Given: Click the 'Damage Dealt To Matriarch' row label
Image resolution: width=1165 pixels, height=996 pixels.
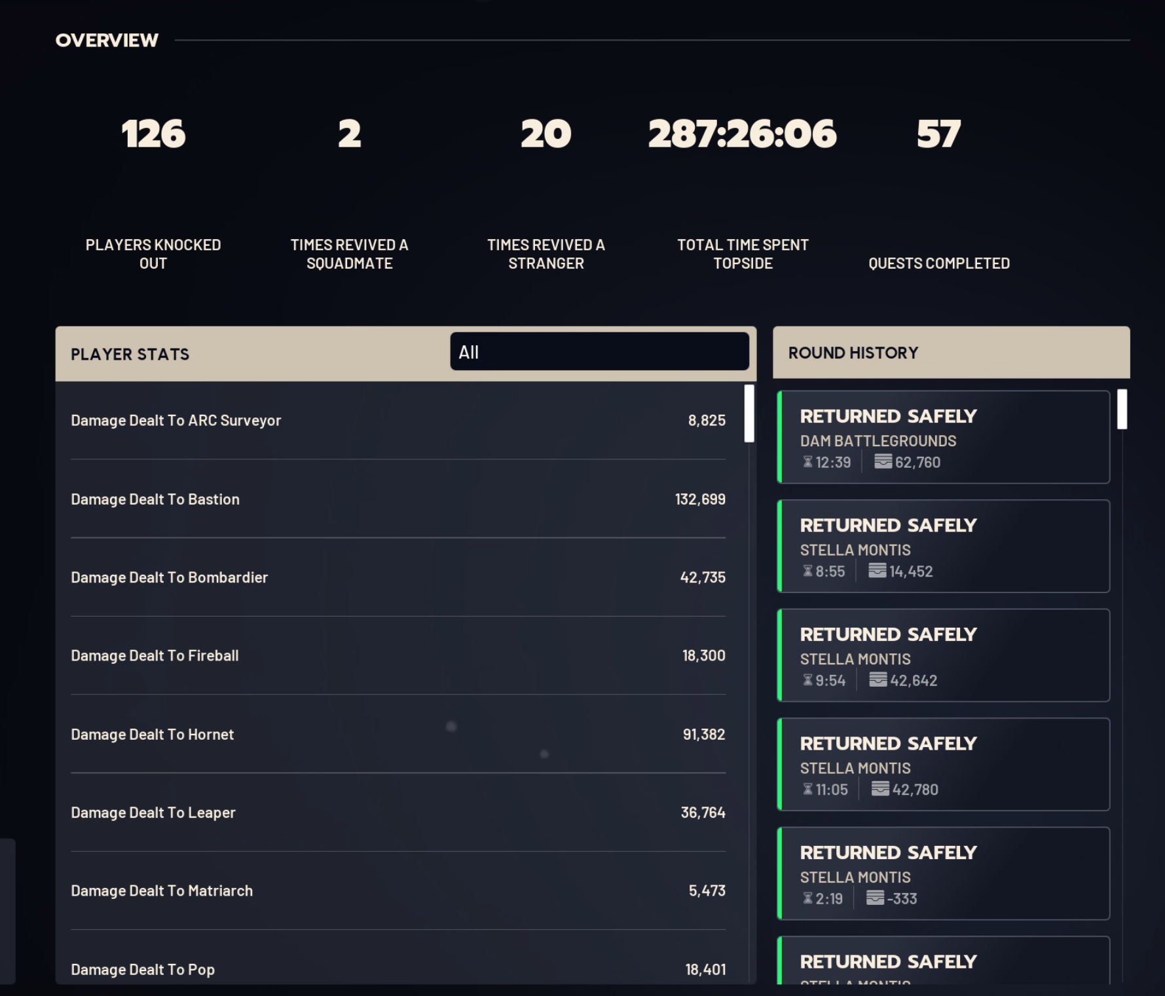Looking at the screenshot, I should coord(162,891).
